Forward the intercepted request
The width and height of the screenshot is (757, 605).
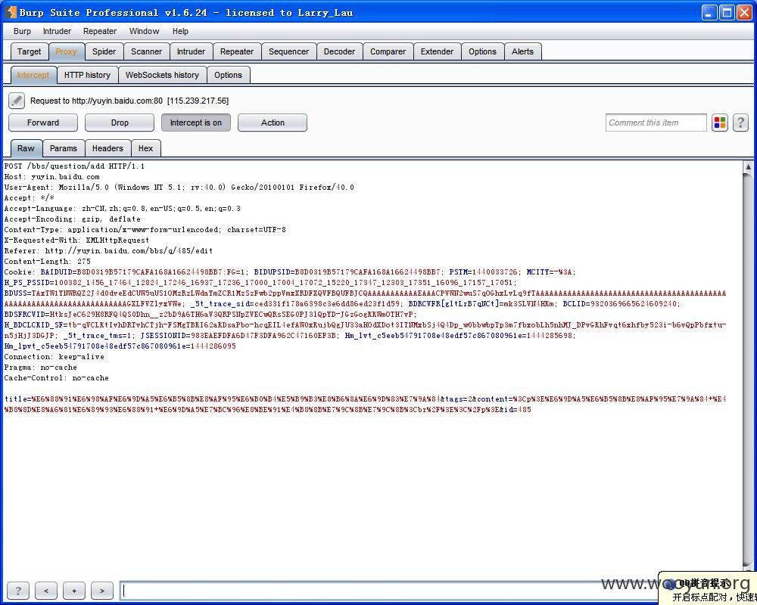coord(43,123)
